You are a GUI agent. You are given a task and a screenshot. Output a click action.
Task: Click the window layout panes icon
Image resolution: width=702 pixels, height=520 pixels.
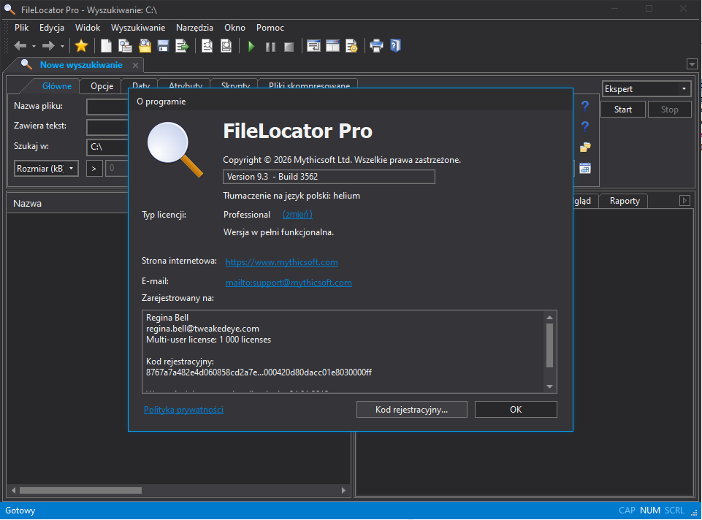coord(332,45)
